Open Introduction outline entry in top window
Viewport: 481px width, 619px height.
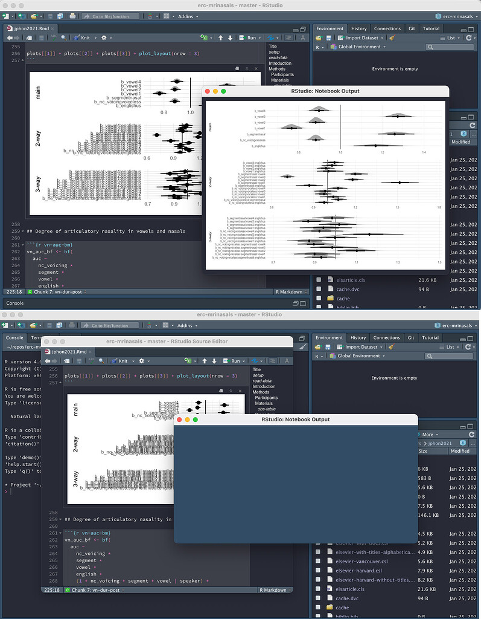point(280,63)
